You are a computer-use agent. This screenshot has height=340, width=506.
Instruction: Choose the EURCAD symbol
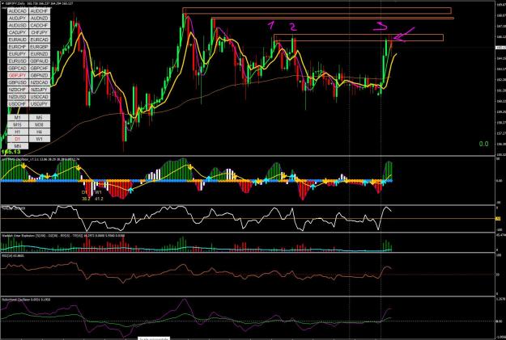pos(40,40)
